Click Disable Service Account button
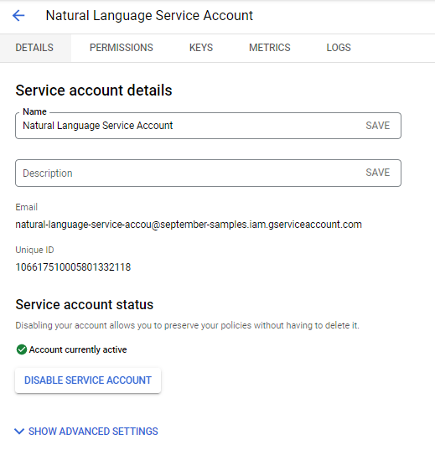The width and height of the screenshot is (435, 476). (88, 380)
